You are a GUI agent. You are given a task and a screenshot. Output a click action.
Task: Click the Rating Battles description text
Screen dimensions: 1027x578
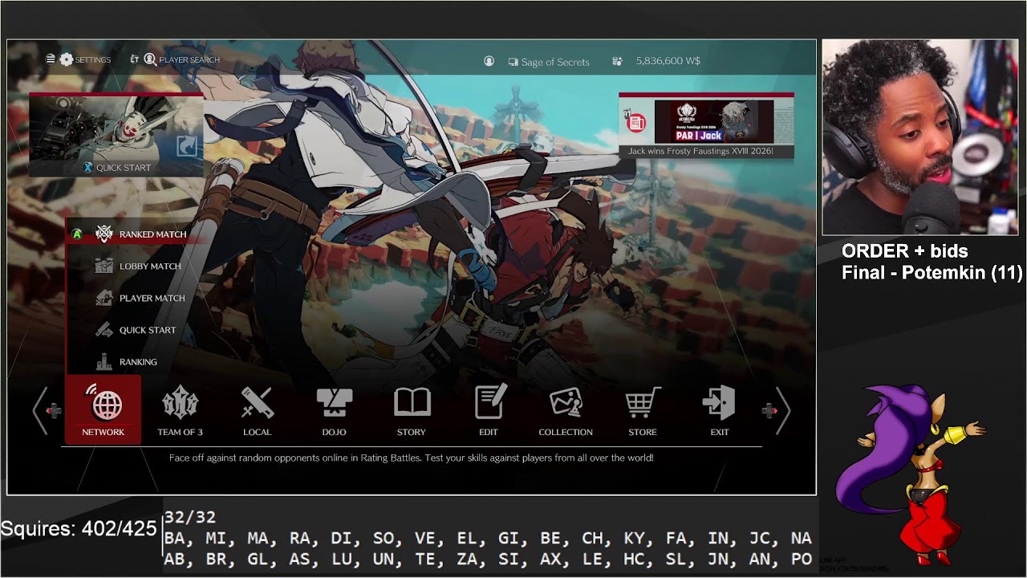412,458
